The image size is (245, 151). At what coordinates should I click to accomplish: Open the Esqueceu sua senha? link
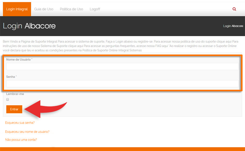coord(20,123)
